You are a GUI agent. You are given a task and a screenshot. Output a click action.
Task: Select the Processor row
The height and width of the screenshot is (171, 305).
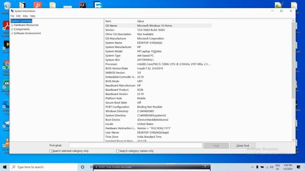(x=158, y=64)
